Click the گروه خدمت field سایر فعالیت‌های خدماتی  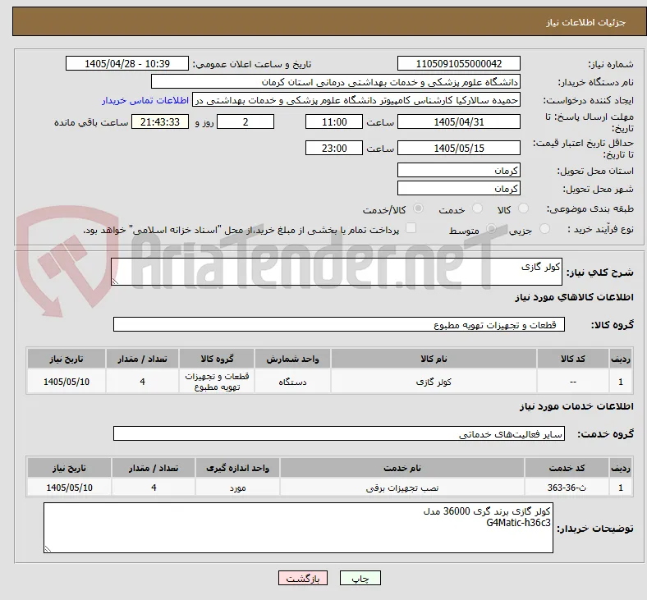click(339, 434)
